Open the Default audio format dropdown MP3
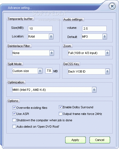Viewport: 119px width, 149px height. [94, 37]
